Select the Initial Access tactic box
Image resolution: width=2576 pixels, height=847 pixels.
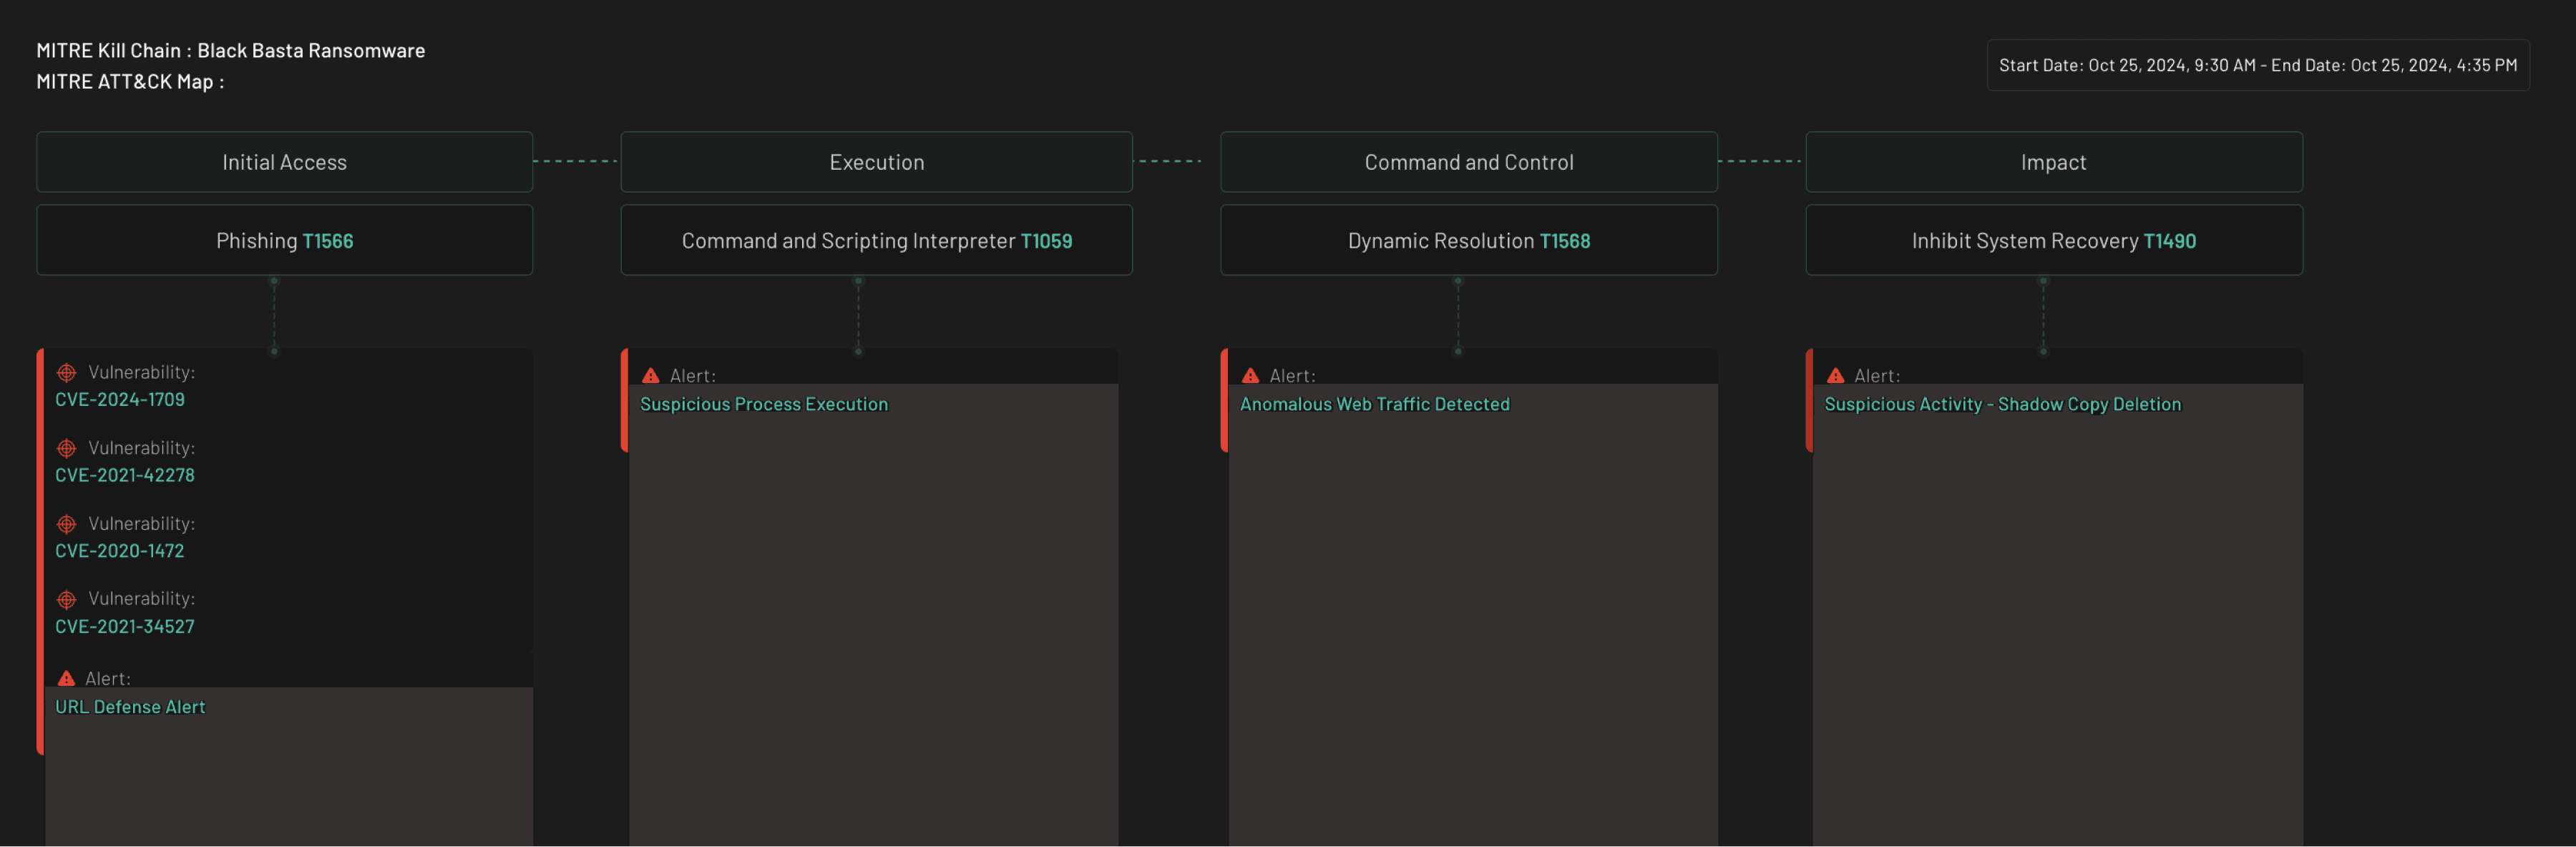pyautogui.click(x=284, y=162)
